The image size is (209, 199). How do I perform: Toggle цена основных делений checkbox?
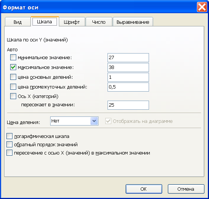coord(13,77)
